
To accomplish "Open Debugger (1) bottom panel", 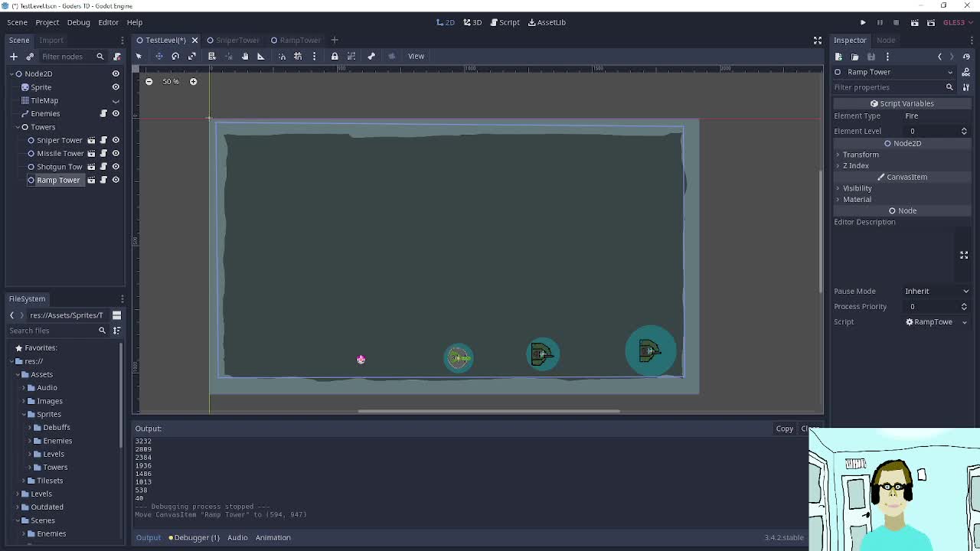I will [x=194, y=537].
